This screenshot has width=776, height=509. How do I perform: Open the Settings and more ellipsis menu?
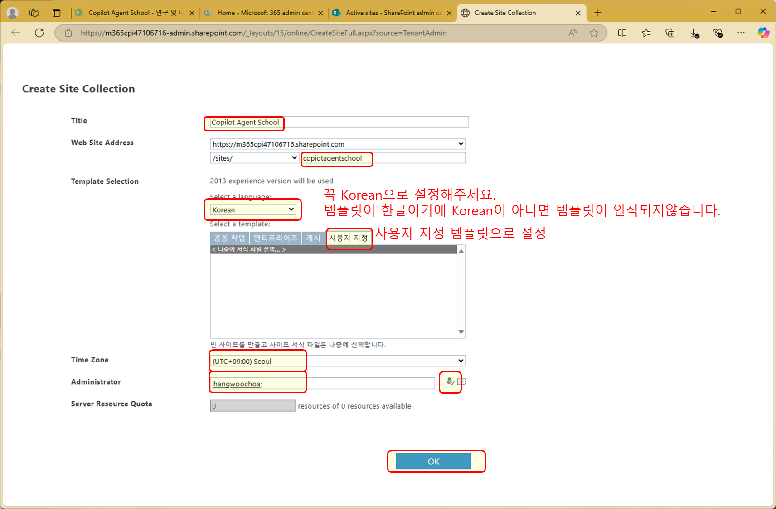(741, 33)
